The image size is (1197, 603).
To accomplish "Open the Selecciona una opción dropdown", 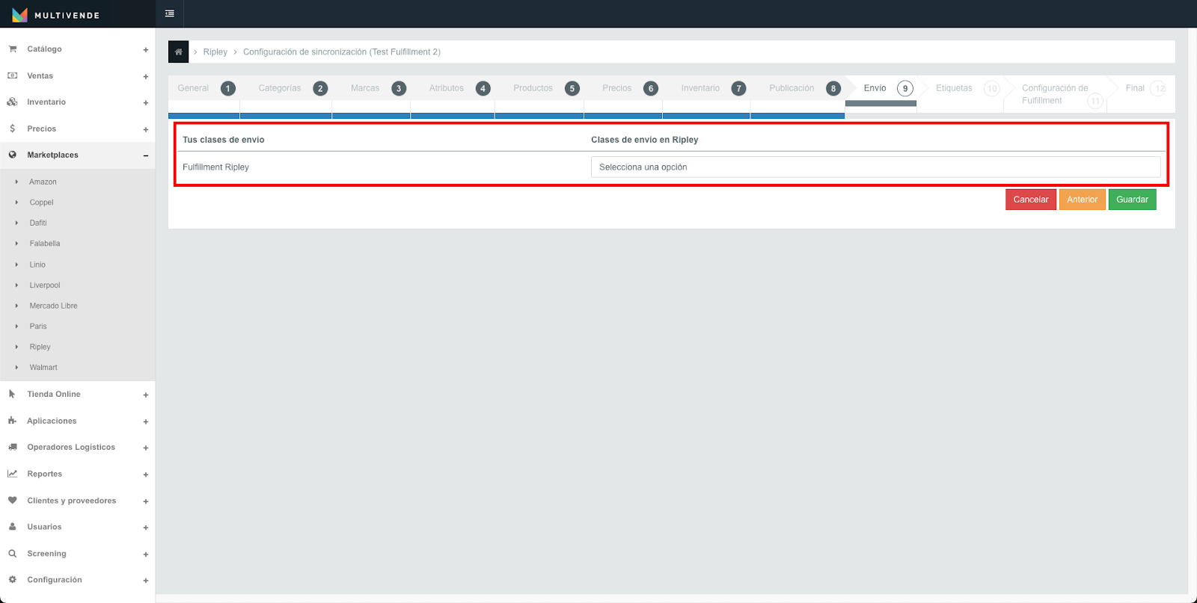I will point(875,167).
